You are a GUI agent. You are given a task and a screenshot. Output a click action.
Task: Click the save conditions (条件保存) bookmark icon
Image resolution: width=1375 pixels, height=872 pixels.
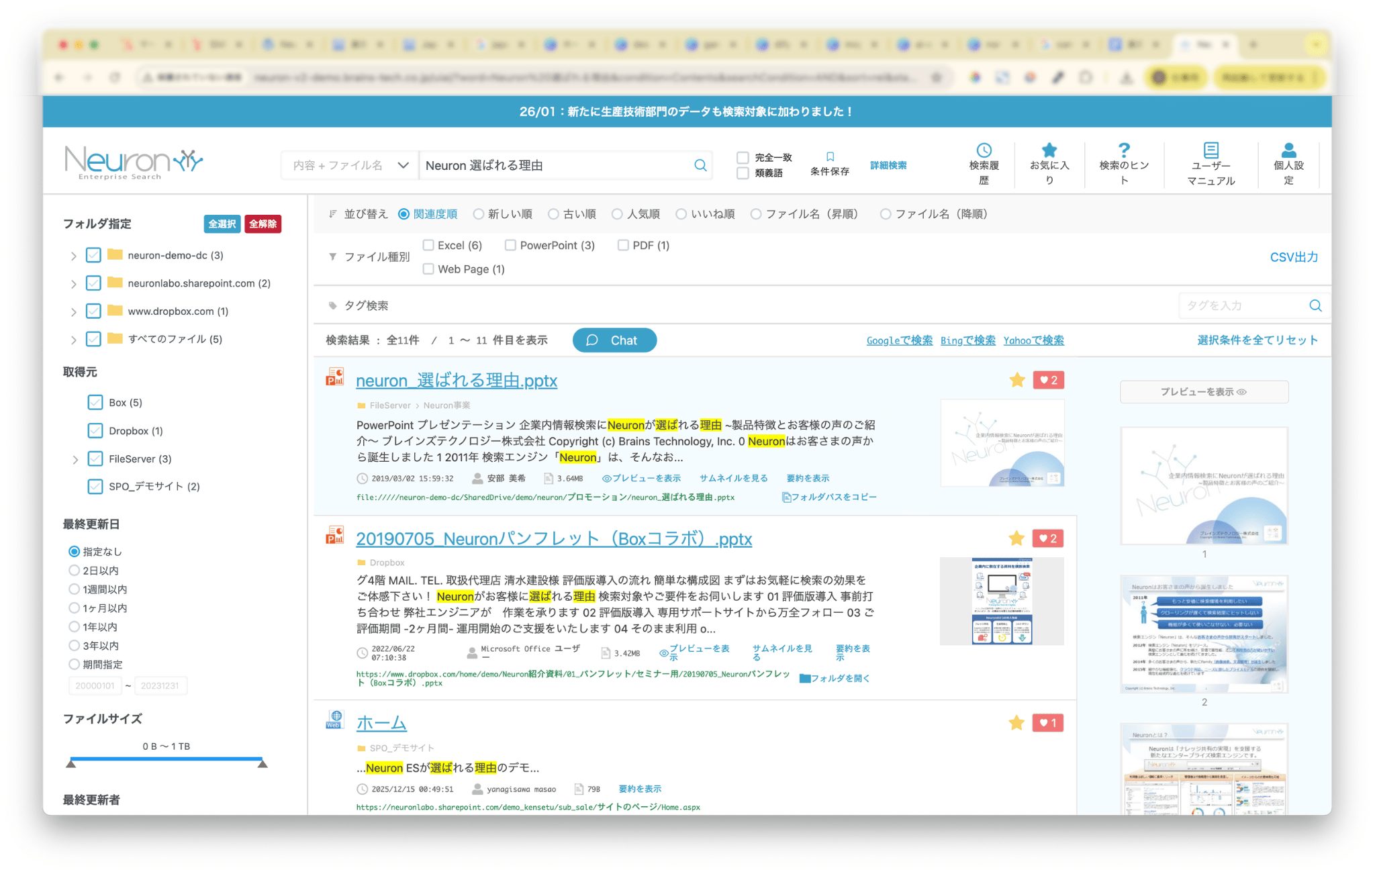click(830, 157)
